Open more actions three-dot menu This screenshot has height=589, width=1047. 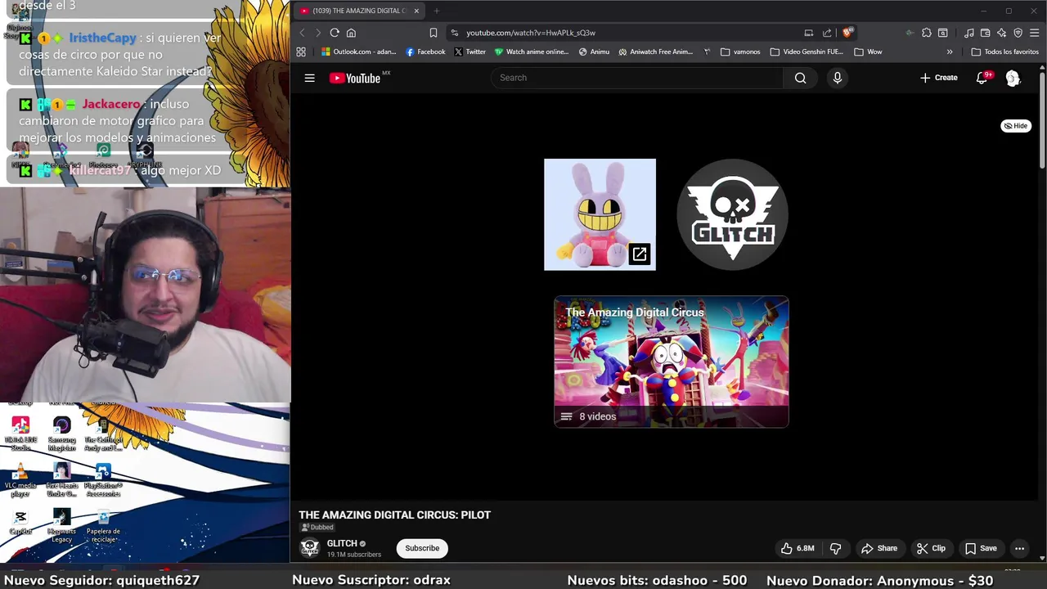(1019, 548)
